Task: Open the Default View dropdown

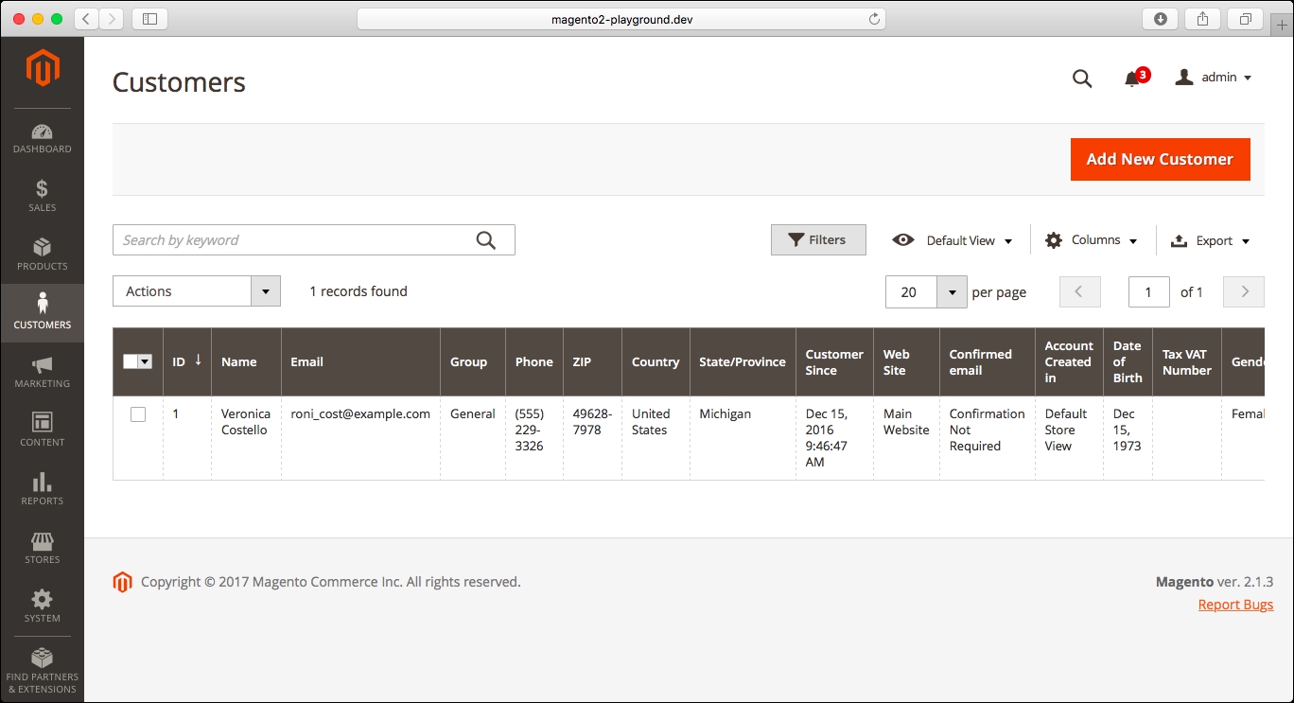Action: click(x=953, y=240)
